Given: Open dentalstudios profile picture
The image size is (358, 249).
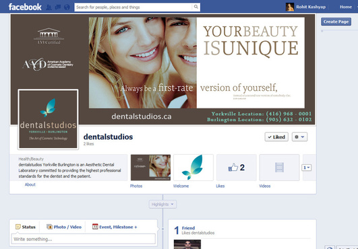Looking at the screenshot, I should (48, 119).
